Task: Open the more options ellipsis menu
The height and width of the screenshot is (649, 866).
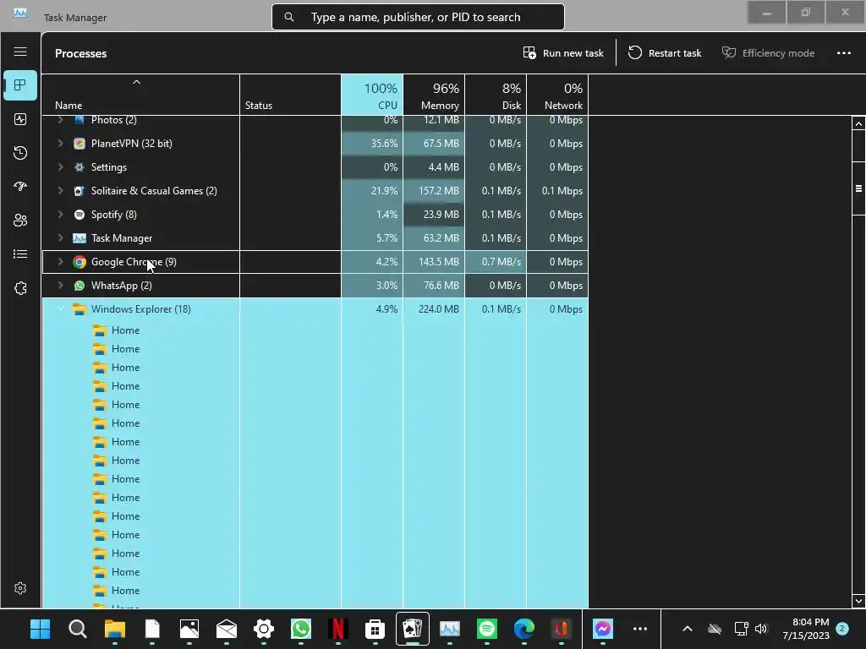Action: point(844,53)
